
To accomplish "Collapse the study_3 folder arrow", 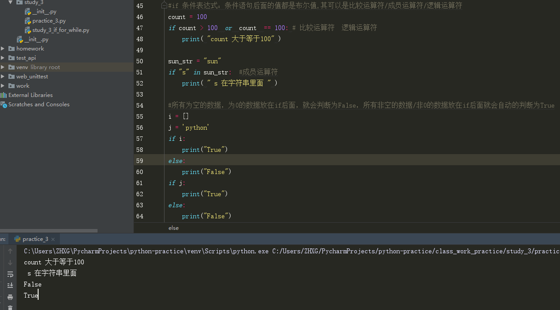I will coord(10,2).
